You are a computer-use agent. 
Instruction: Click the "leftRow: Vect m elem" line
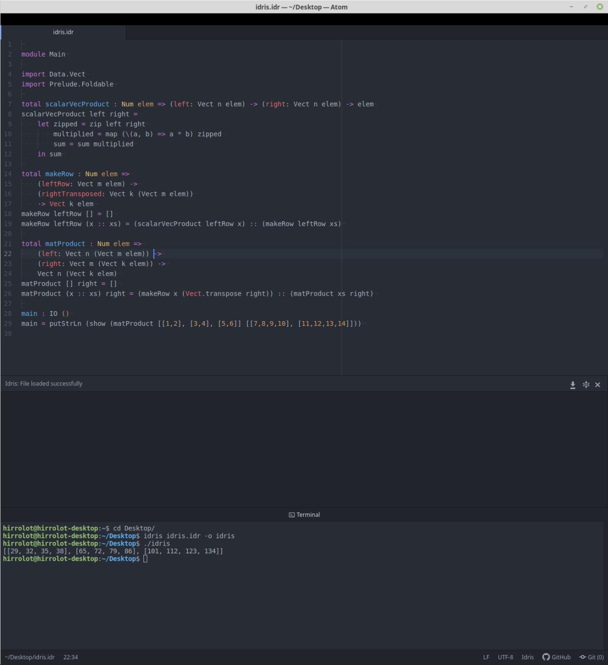point(87,184)
